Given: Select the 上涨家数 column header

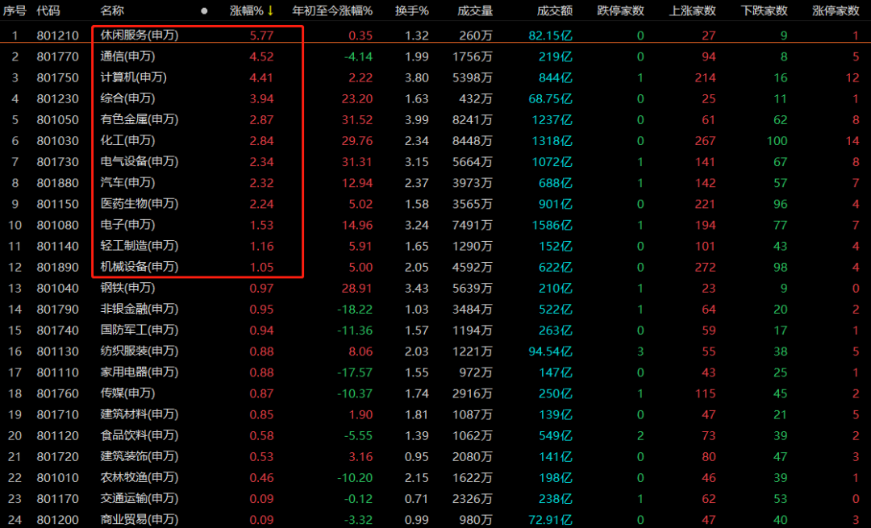Looking at the screenshot, I should (x=692, y=11).
